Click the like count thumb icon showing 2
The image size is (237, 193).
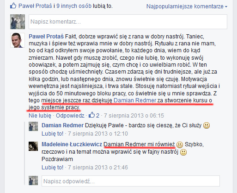tap(91, 115)
